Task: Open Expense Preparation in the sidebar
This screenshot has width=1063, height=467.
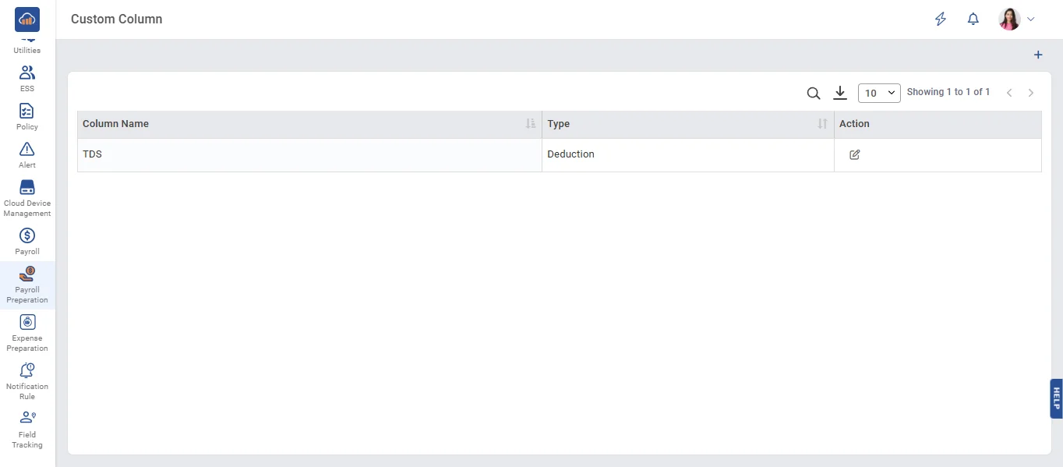Action: (x=27, y=332)
